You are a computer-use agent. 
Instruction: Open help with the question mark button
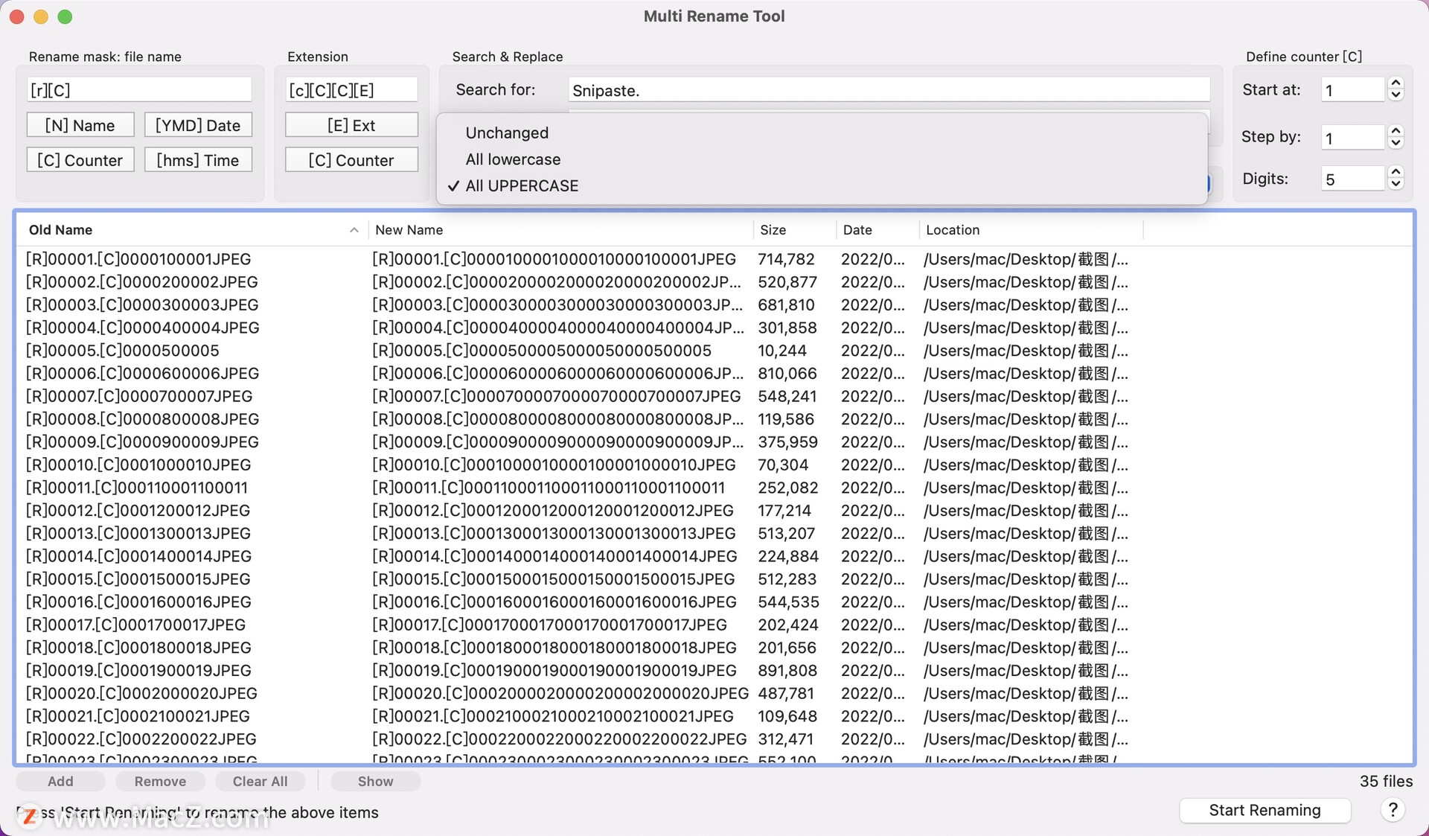[x=1393, y=810]
